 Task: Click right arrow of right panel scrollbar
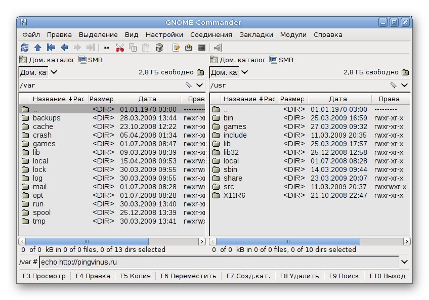407,241
